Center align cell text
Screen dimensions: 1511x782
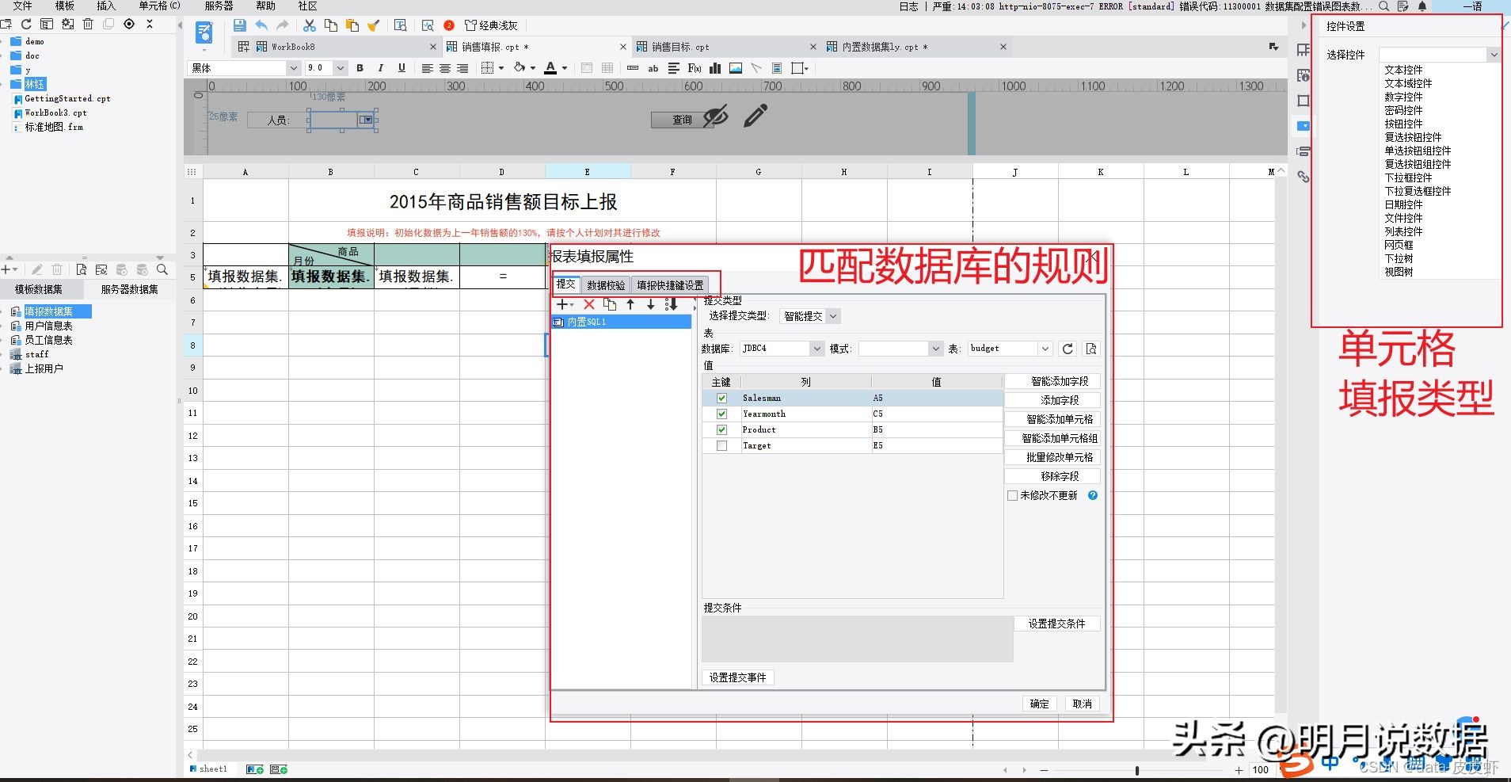tap(445, 68)
